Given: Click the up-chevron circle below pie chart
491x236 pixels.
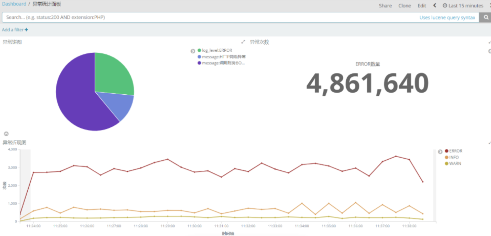Looking at the screenshot, I should click(6, 134).
